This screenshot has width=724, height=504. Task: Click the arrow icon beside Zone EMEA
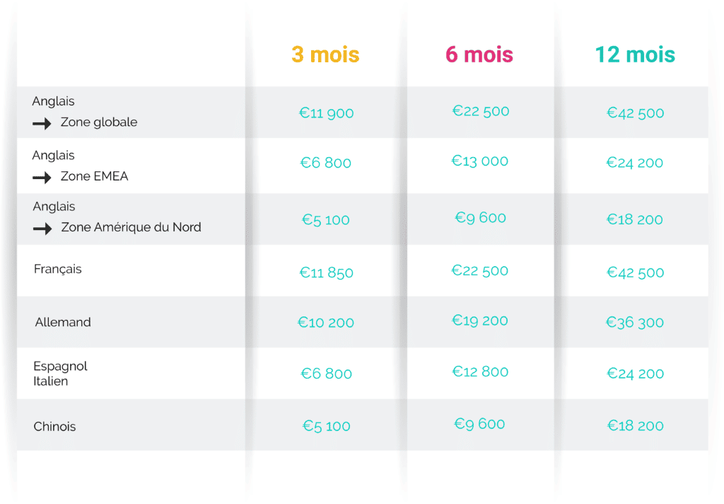42,178
